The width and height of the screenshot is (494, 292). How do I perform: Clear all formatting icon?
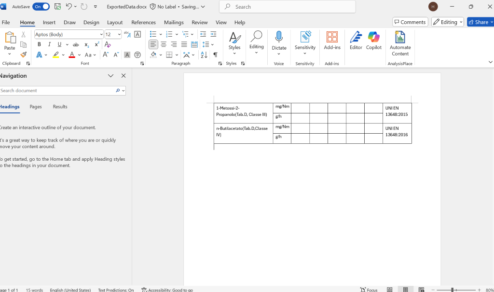(x=108, y=44)
